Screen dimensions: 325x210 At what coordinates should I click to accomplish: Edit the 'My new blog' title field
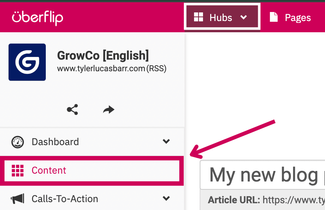[x=263, y=175]
